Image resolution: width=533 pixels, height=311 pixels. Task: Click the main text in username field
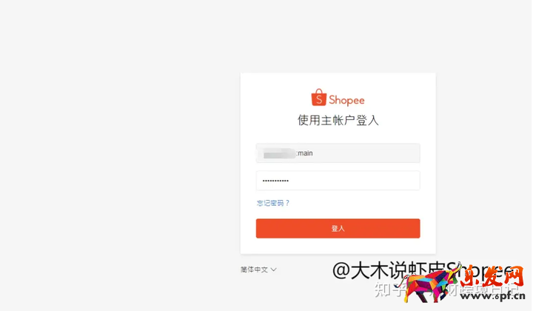click(x=305, y=153)
